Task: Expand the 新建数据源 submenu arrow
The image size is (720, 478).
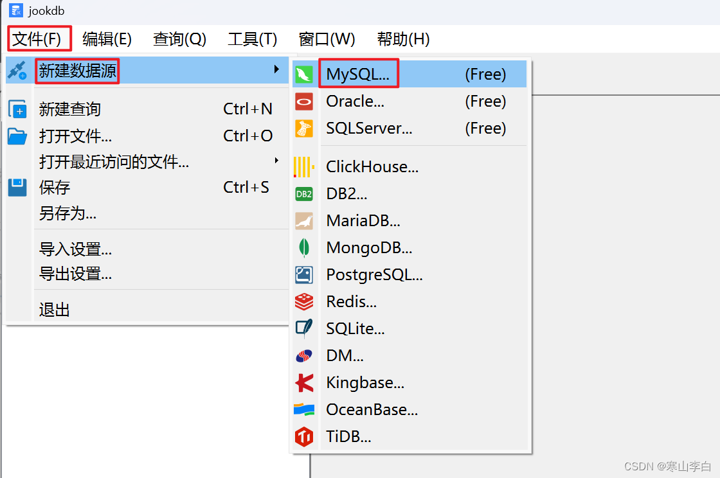Action: (x=278, y=71)
